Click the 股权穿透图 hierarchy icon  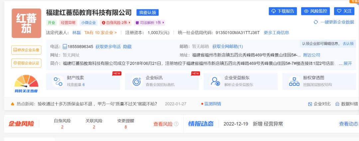coord(294,81)
